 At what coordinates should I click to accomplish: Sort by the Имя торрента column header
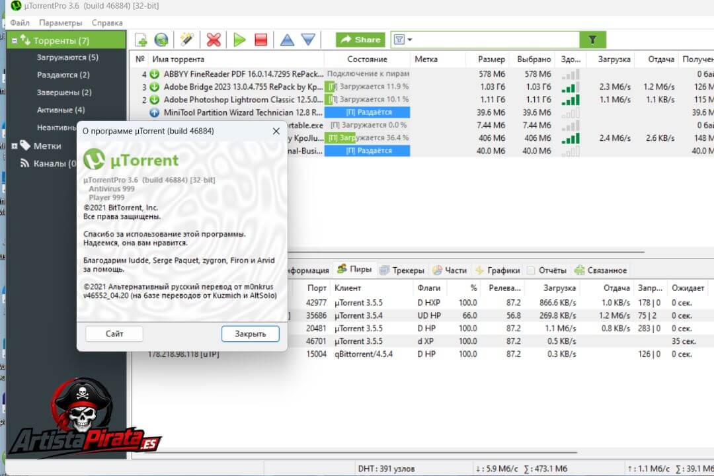pyautogui.click(x=235, y=59)
